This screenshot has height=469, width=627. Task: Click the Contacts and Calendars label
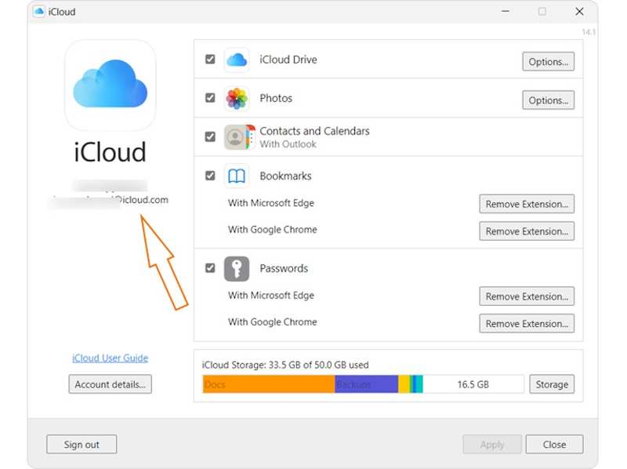(x=315, y=131)
